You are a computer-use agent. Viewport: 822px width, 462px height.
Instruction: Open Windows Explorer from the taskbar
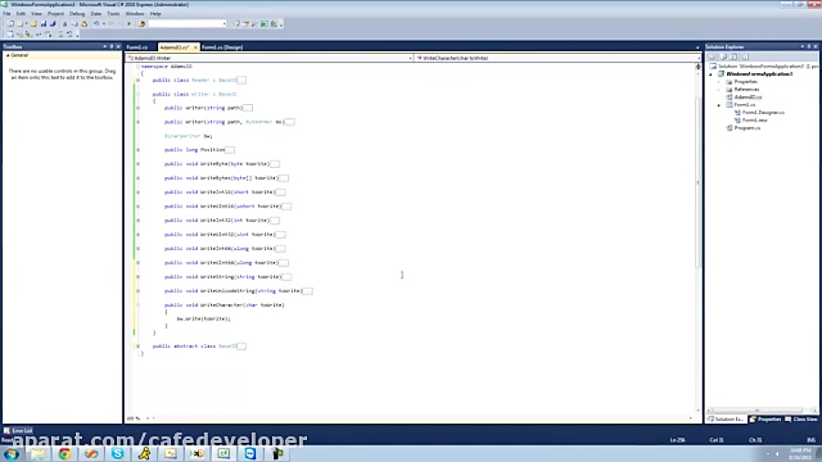[x=37, y=454]
